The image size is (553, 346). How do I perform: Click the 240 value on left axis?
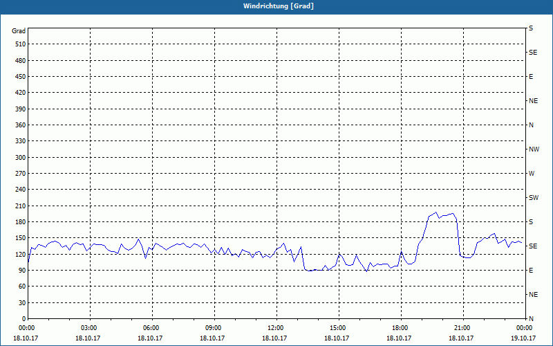[21, 190]
